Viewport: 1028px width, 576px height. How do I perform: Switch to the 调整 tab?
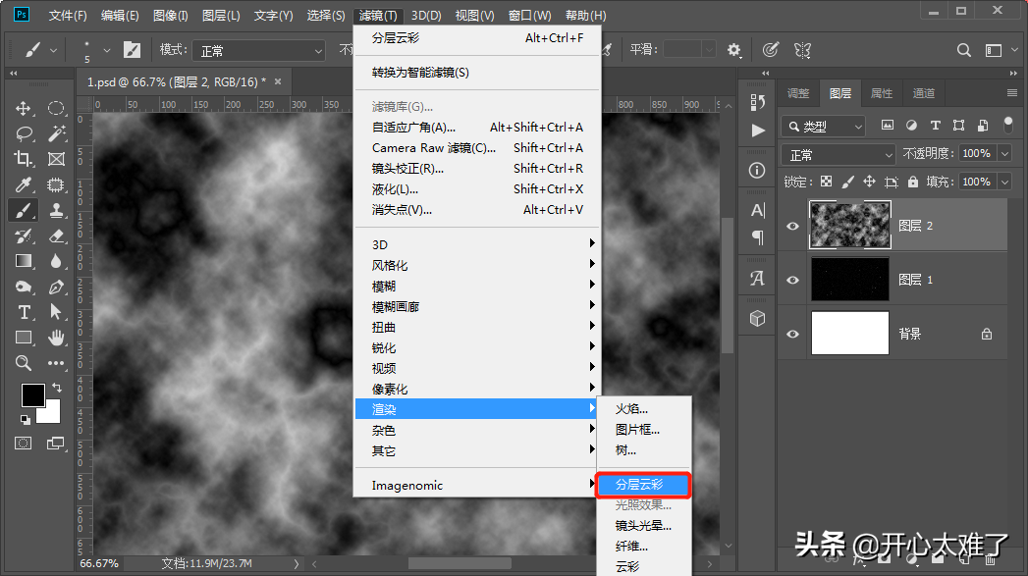(798, 93)
